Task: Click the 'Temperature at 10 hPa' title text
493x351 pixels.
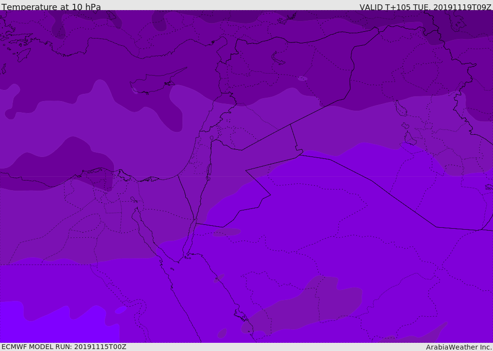Action: (51, 7)
